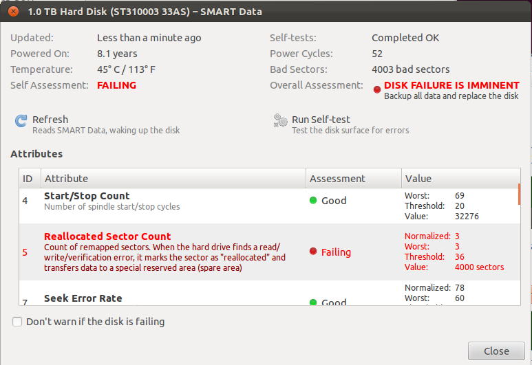The height and width of the screenshot is (365, 532).
Task: Close the SMART Data window with the red button
Action: click(x=13, y=12)
